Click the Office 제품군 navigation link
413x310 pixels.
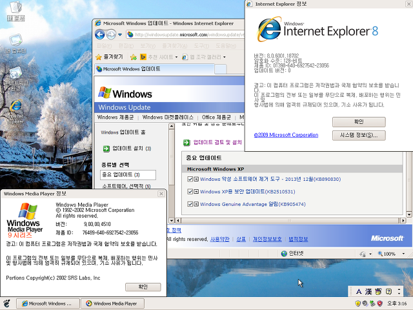click(216, 118)
